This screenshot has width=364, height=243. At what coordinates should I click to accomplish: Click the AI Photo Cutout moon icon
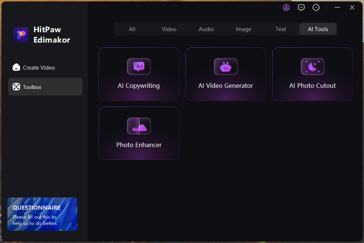point(313,66)
